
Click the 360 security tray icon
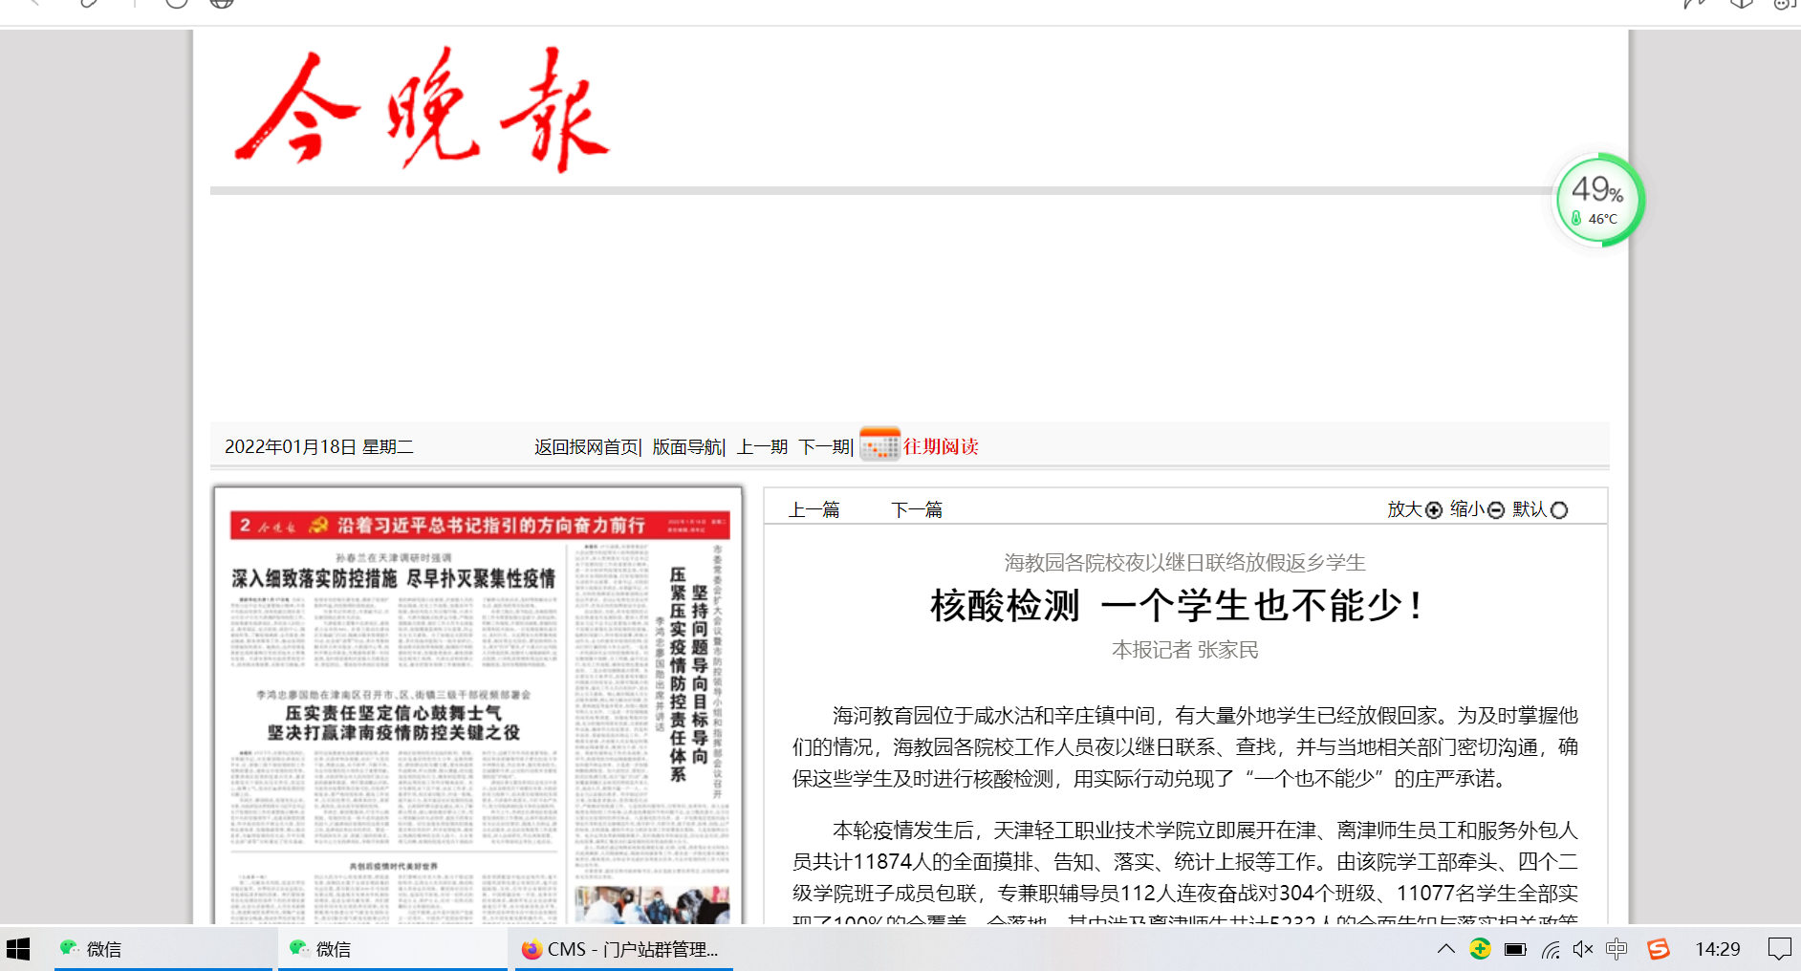point(1480,949)
